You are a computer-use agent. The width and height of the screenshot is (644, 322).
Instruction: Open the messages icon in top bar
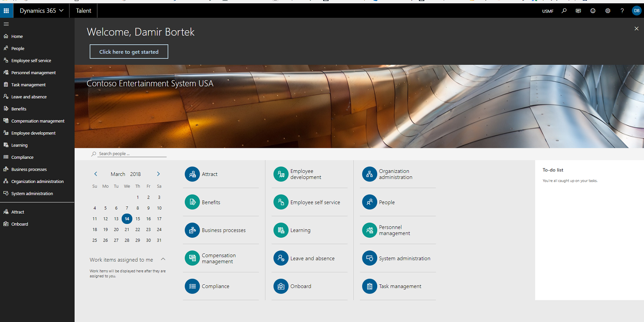578,11
